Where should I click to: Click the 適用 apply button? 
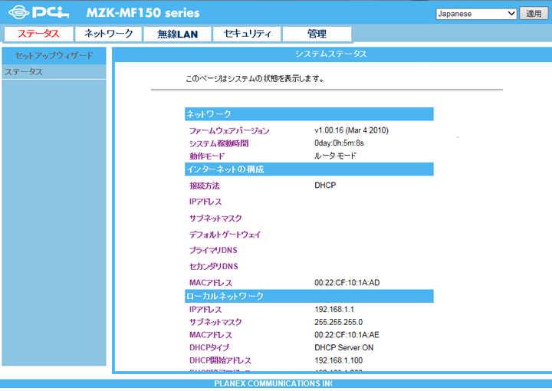534,14
